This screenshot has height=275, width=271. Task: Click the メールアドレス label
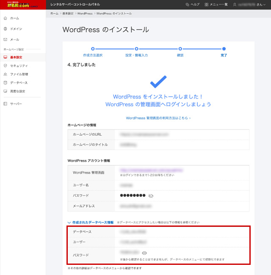84,206
